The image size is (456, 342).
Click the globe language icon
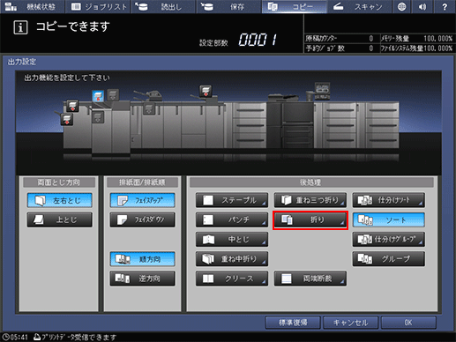tap(402, 6)
